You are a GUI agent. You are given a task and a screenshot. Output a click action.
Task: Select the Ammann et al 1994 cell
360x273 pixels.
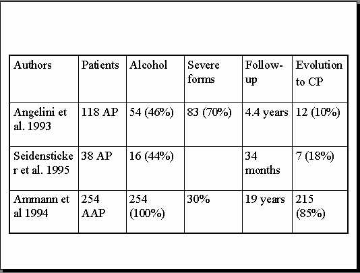tap(44, 212)
